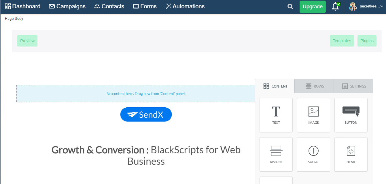Open the Automations page

[185, 6]
